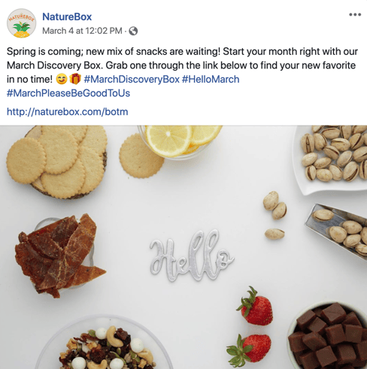Click the #MarchDiscoveryBox hashtag
Screen dimensions: 367x369
(132, 80)
